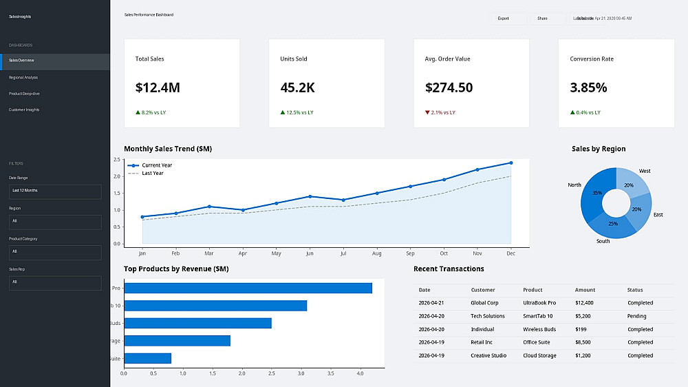Click the $12,400 amount cell
The width and height of the screenshot is (688, 387).
click(x=584, y=303)
